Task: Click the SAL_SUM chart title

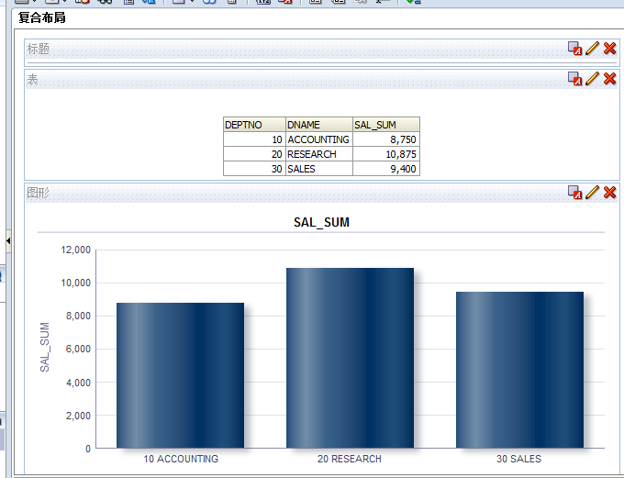Action: [x=321, y=222]
